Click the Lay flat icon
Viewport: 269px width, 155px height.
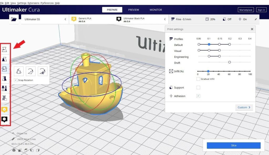coord(30,71)
